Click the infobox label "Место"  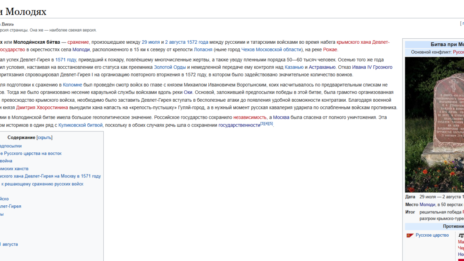412,205
